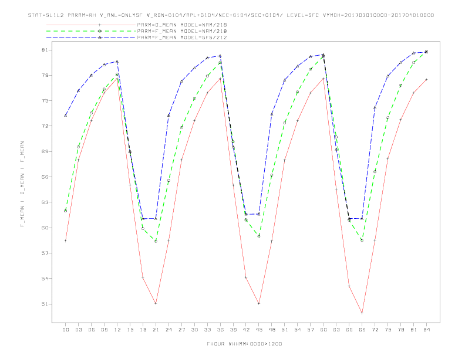Click x-axis tick label 81
The image size is (465, 359).
point(414,330)
